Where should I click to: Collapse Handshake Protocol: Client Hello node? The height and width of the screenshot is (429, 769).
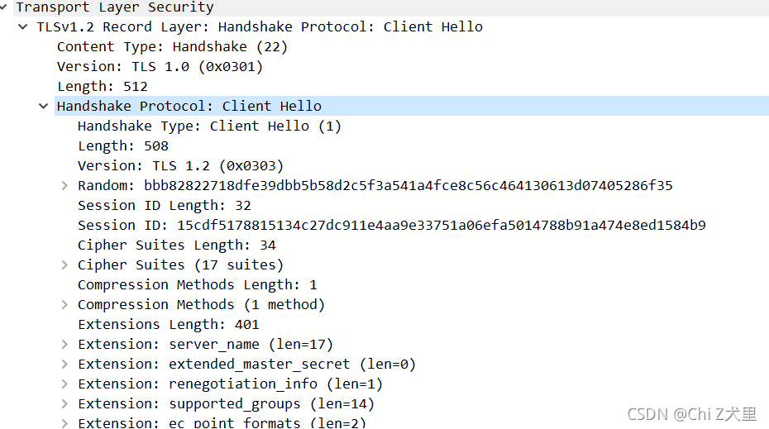pos(43,106)
